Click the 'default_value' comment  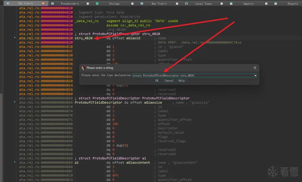pyautogui.click(x=171, y=132)
